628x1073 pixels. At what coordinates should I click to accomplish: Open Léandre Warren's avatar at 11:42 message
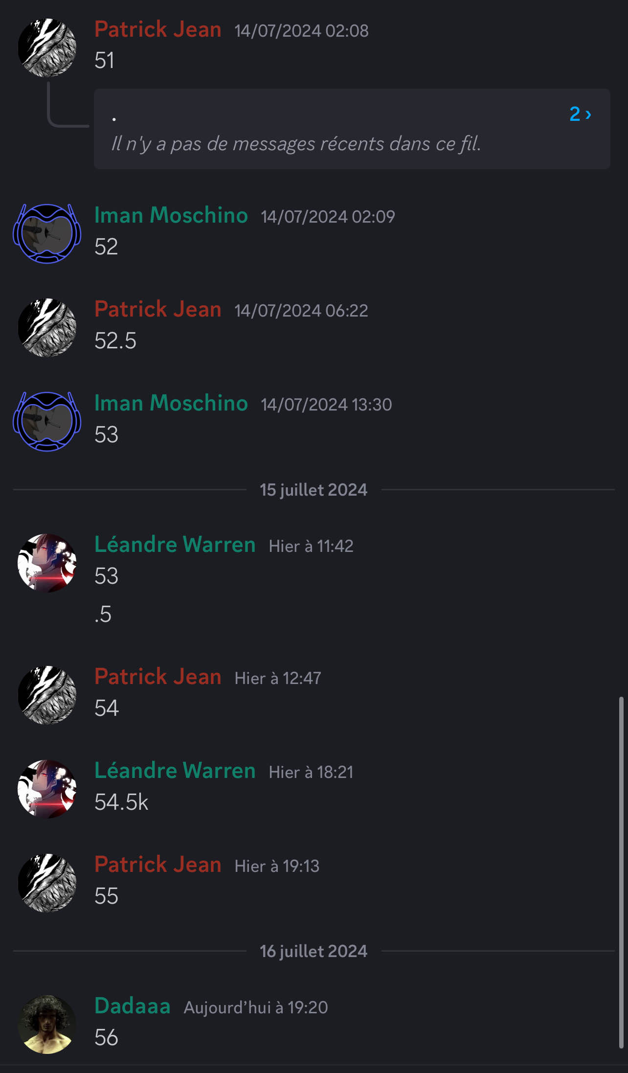47,563
